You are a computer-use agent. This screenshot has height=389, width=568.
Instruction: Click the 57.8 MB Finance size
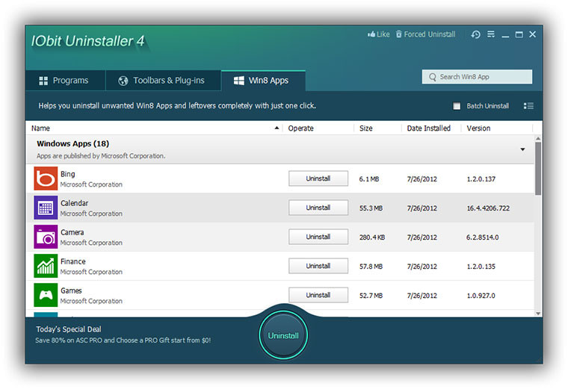pos(371,267)
